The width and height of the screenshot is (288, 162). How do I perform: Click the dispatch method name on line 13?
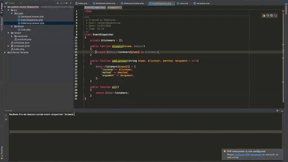(117, 46)
